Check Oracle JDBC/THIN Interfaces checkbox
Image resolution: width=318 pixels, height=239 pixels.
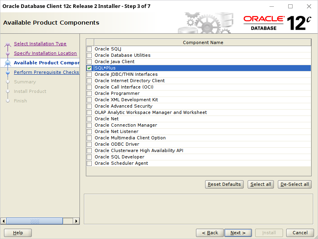coord(89,74)
